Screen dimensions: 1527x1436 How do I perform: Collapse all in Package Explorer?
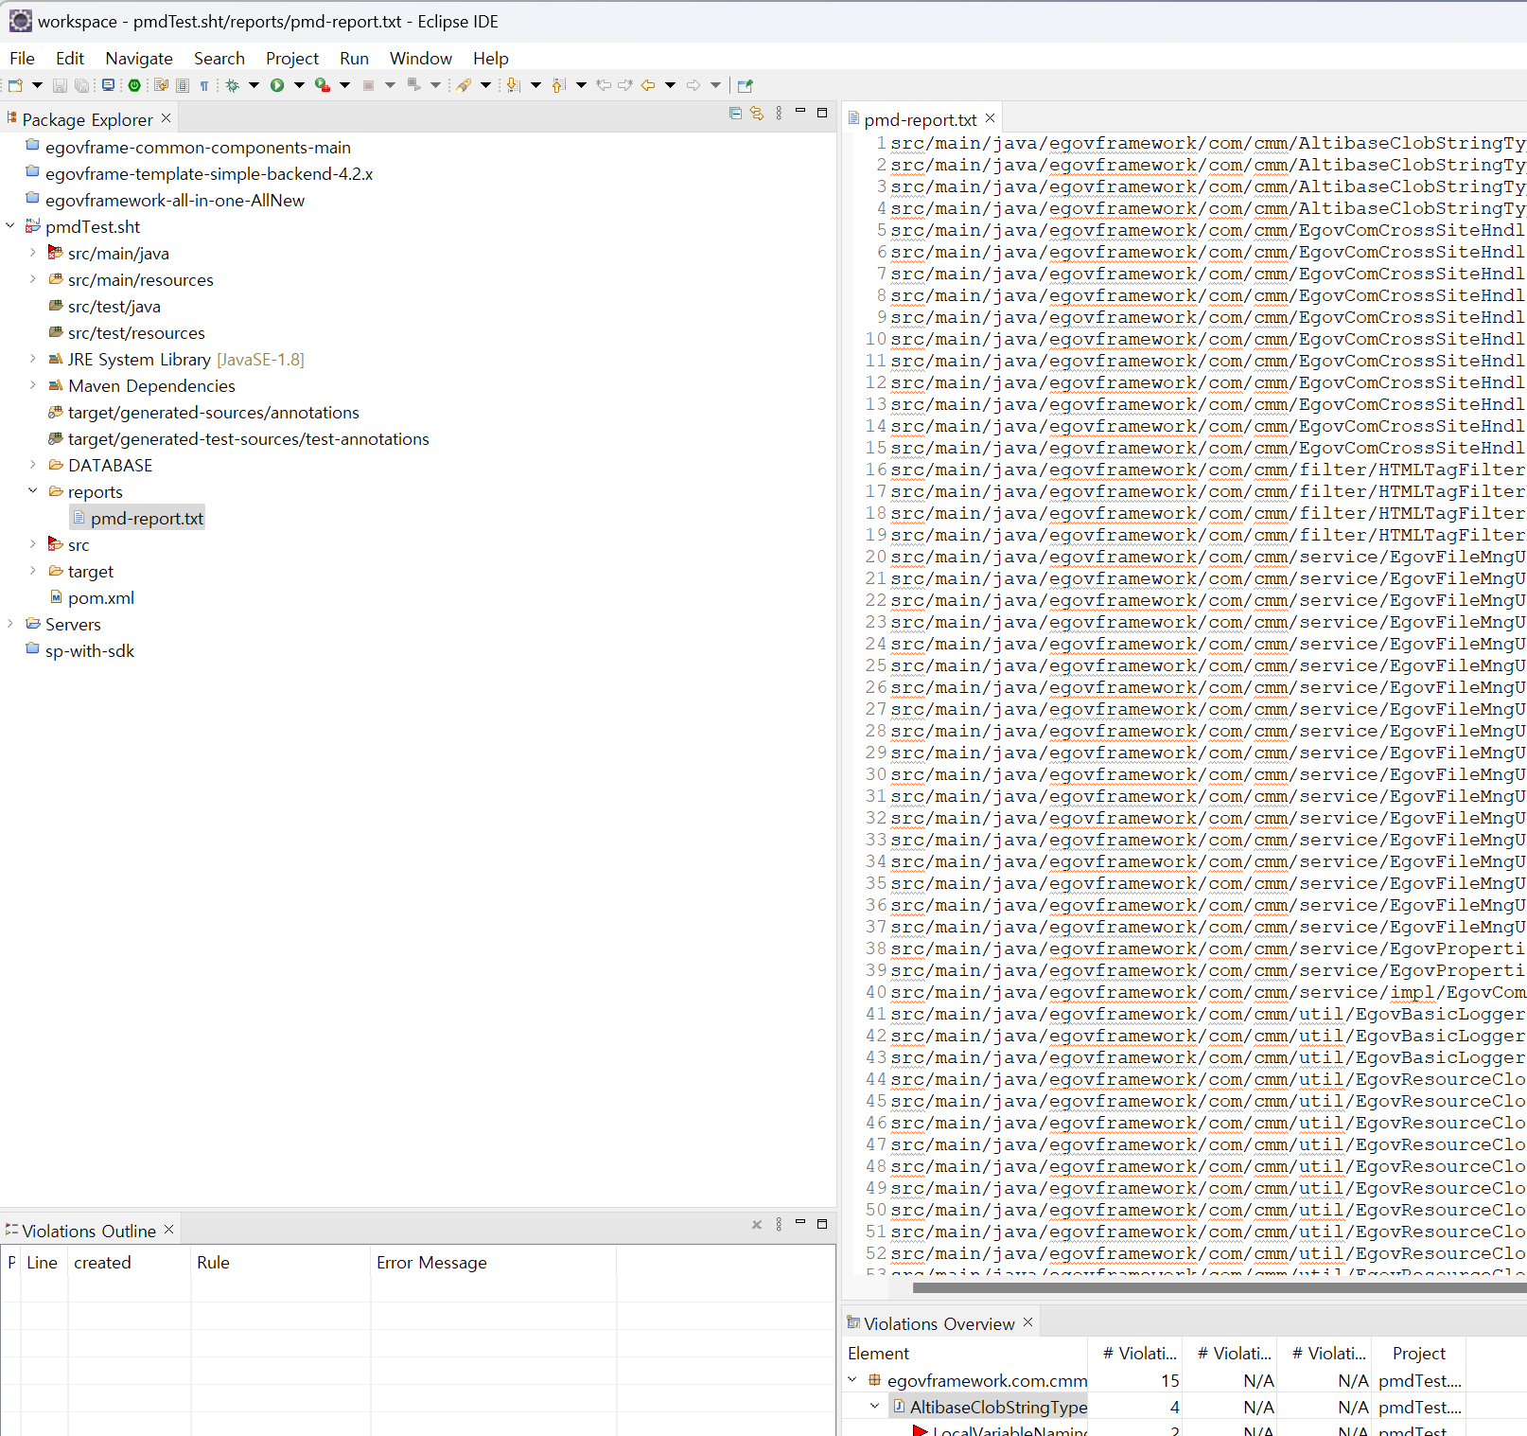tap(735, 113)
